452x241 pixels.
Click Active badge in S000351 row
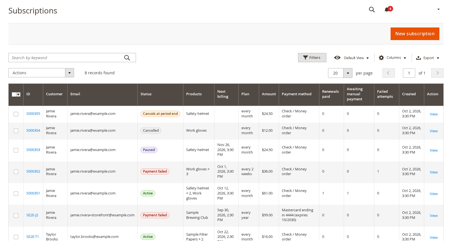pos(148,193)
